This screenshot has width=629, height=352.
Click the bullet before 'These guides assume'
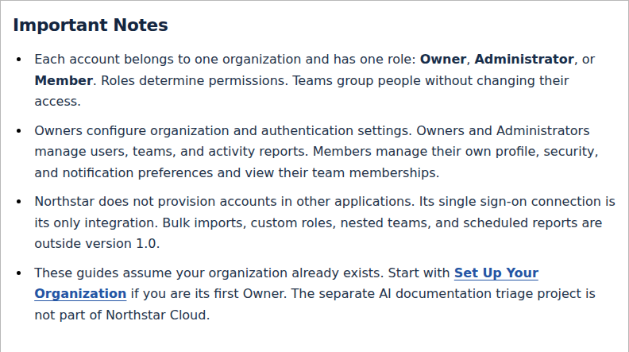19,273
